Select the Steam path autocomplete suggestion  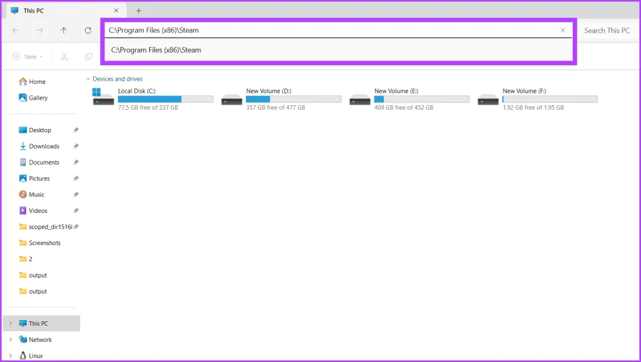click(x=156, y=50)
